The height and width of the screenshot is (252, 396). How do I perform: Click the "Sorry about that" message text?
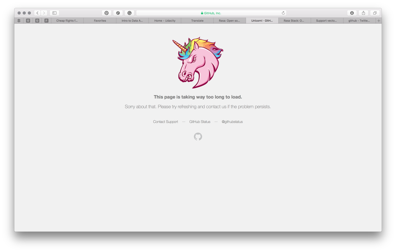coord(198,107)
